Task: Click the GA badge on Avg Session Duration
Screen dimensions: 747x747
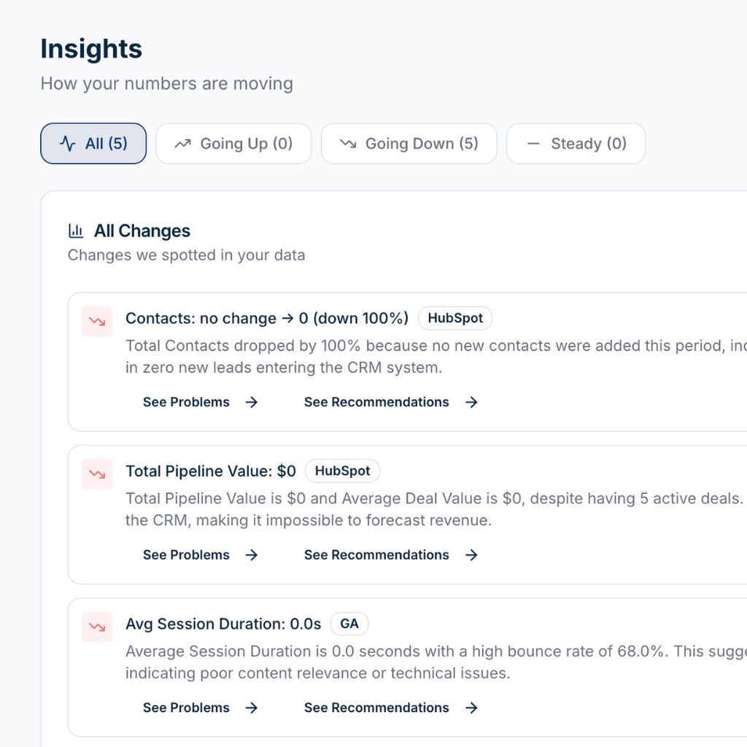Action: (349, 624)
